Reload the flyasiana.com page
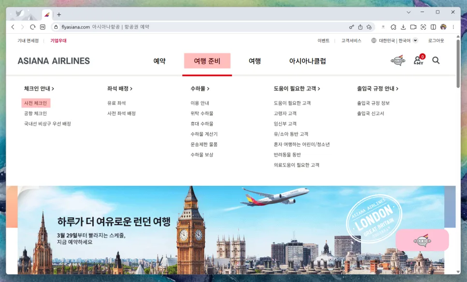Viewport: 467px width, 282px height. point(32,27)
